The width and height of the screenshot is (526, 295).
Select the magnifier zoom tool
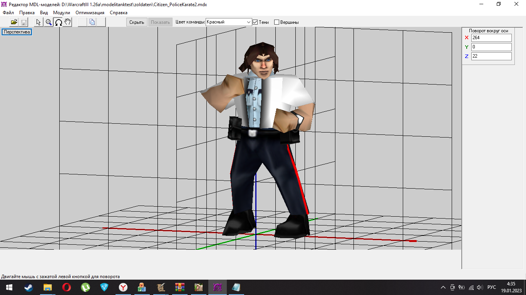tap(49, 22)
